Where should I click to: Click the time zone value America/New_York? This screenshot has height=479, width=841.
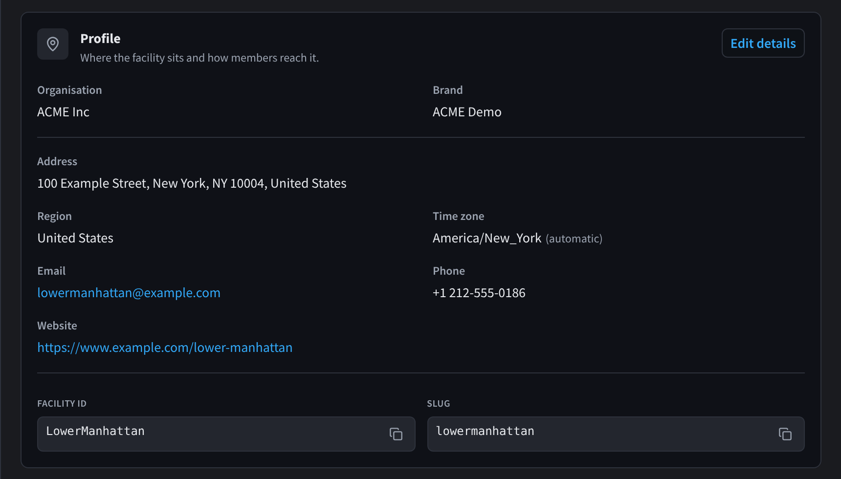487,238
